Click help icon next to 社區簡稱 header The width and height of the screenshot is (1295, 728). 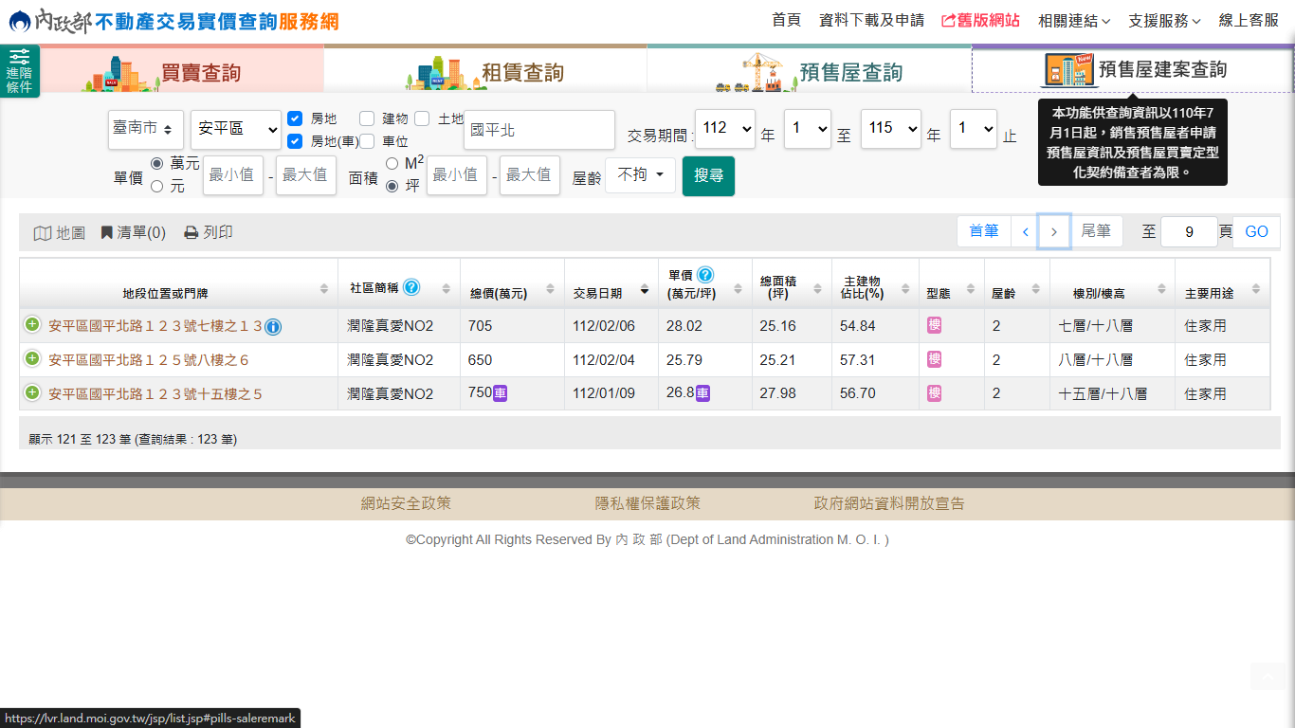coord(411,287)
